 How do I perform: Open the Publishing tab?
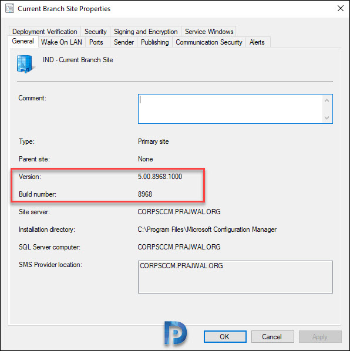click(x=154, y=42)
